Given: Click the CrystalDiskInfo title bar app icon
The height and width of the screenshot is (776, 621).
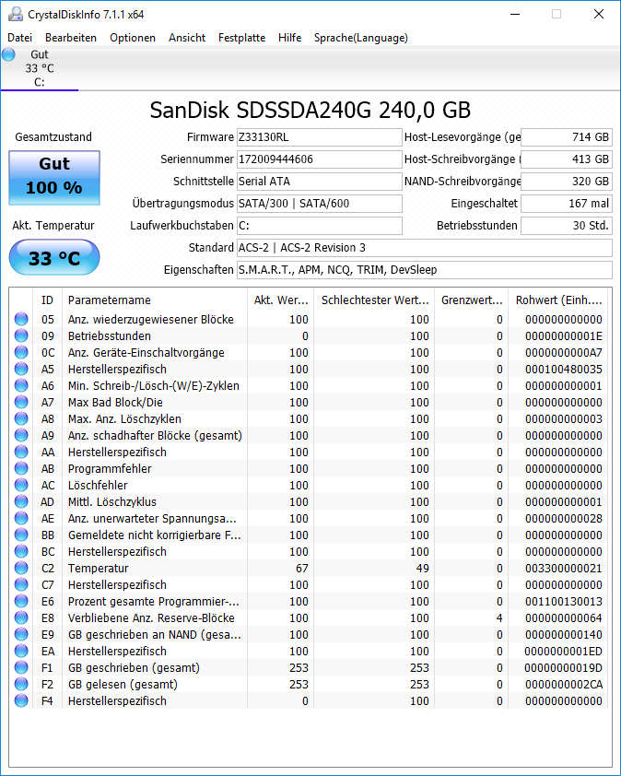Looking at the screenshot, I should (15, 14).
